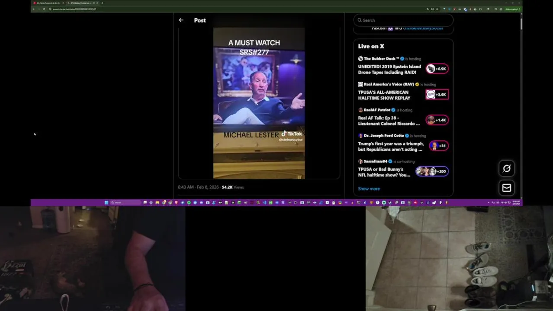Open TPUSA or Bad Bunny's NFL halftime show space
This screenshot has width=553, height=311.
click(384, 172)
